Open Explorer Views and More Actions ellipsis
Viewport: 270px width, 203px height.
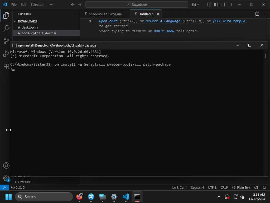74,14
